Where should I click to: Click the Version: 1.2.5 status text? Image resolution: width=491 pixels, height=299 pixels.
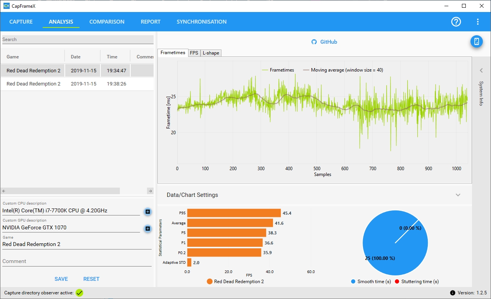point(471,293)
